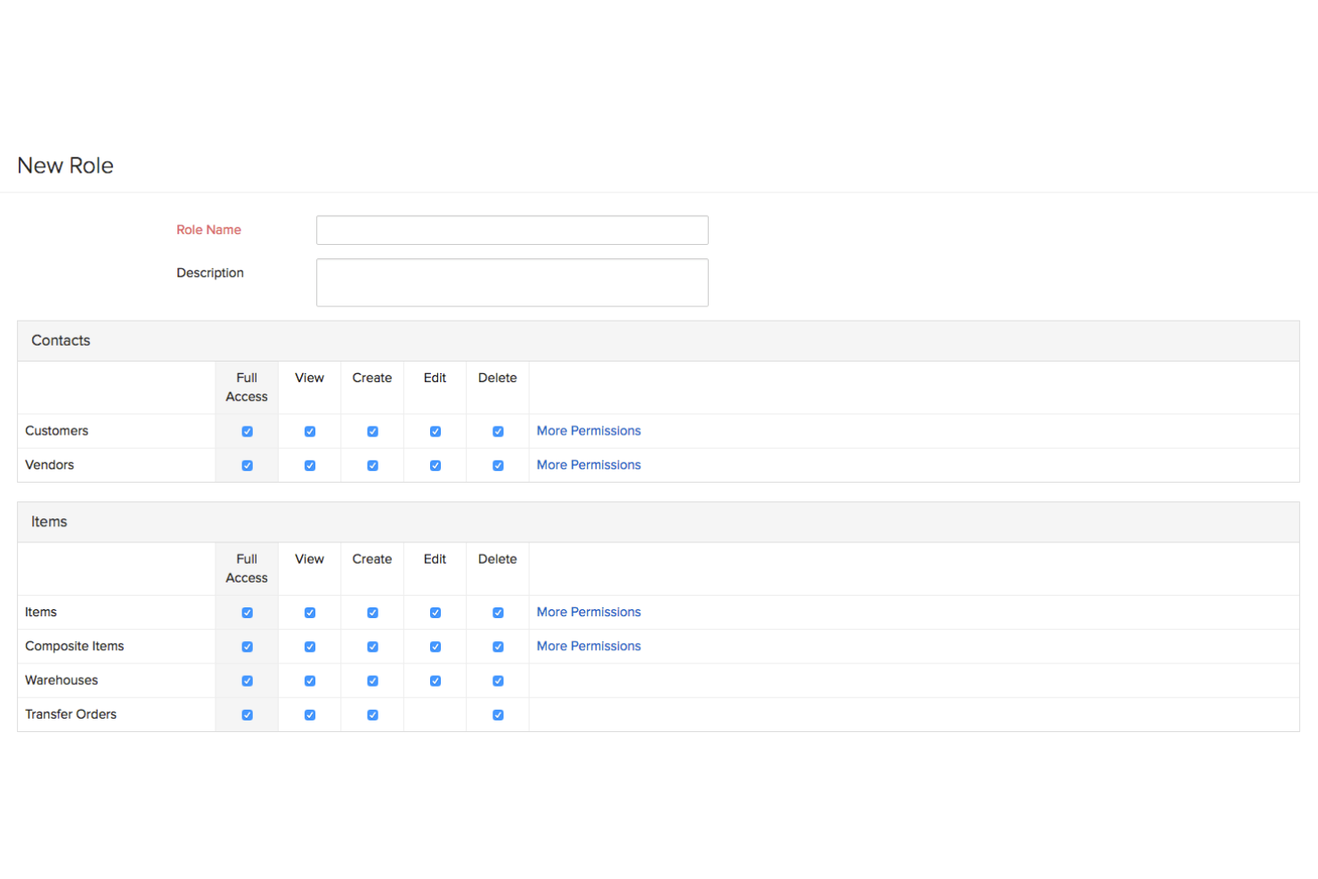This screenshot has width=1318, height=879.
Task: Uncheck View permission for Warehouses
Action: point(309,680)
